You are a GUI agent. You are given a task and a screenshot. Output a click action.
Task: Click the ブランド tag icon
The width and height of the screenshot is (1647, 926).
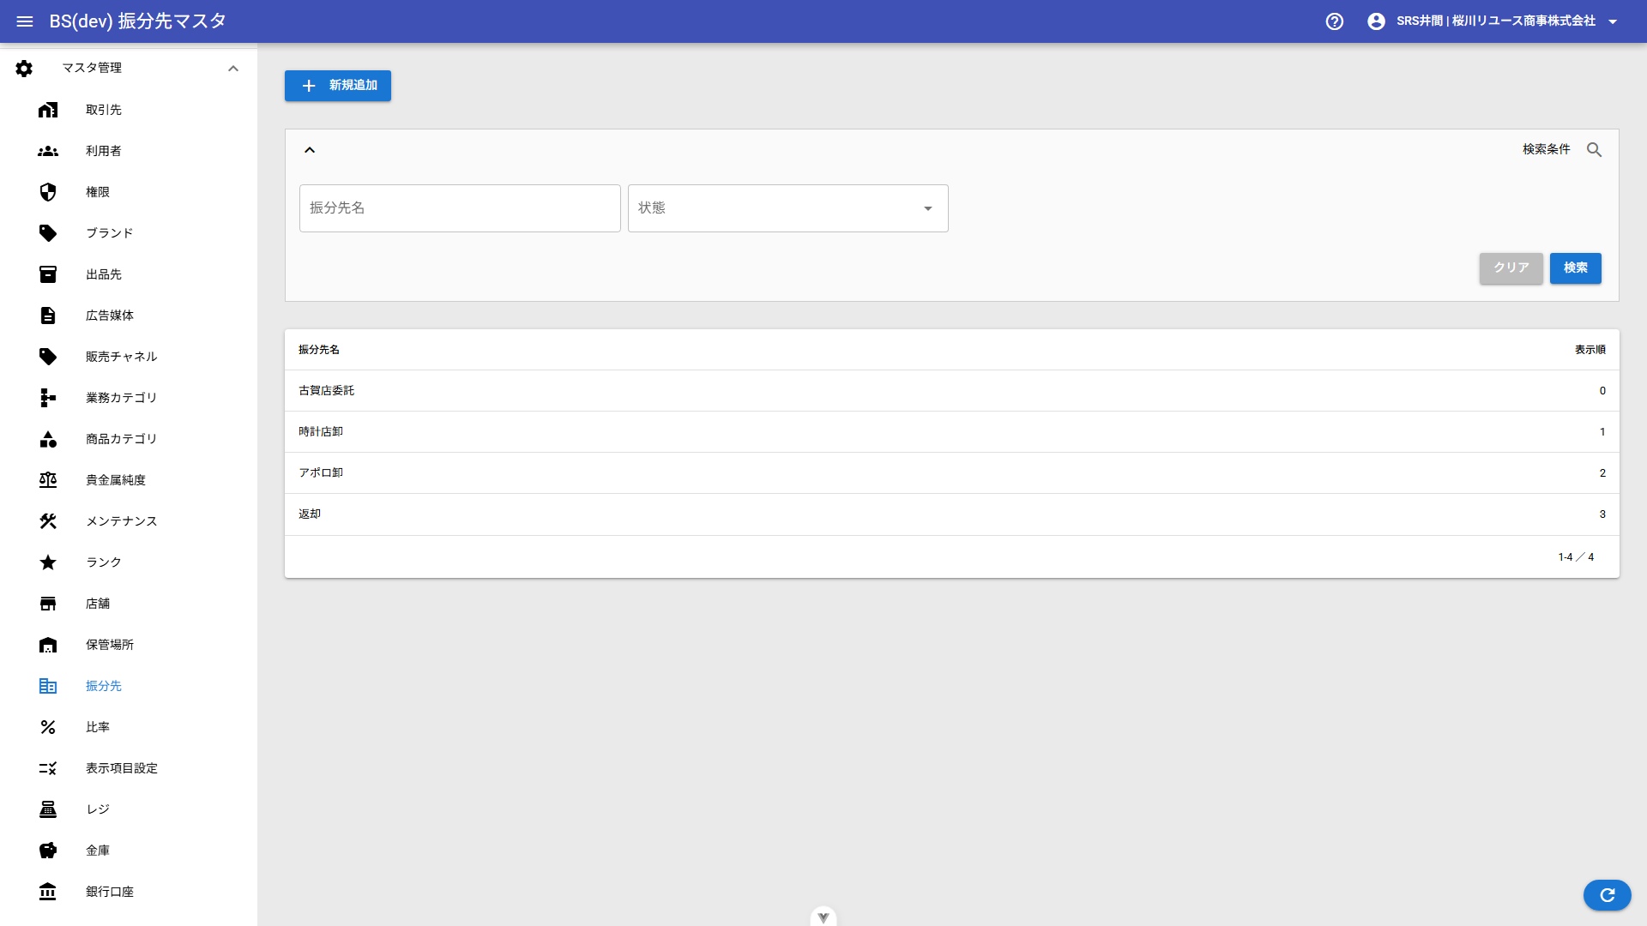point(48,233)
